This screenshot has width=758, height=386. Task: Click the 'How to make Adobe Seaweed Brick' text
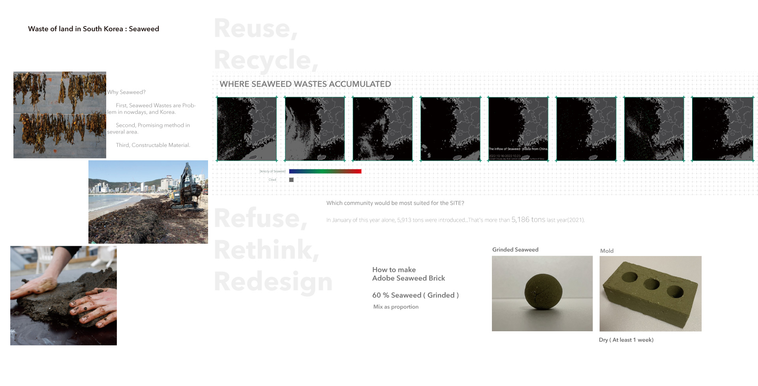pos(408,274)
